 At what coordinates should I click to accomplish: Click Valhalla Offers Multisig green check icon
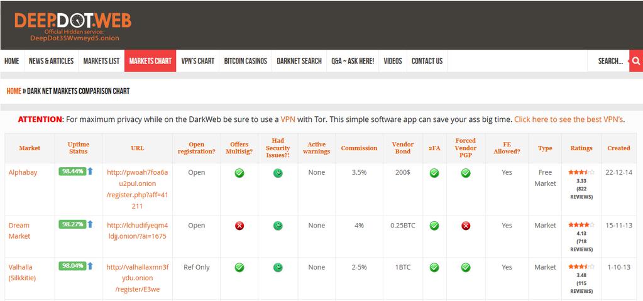coord(239,267)
